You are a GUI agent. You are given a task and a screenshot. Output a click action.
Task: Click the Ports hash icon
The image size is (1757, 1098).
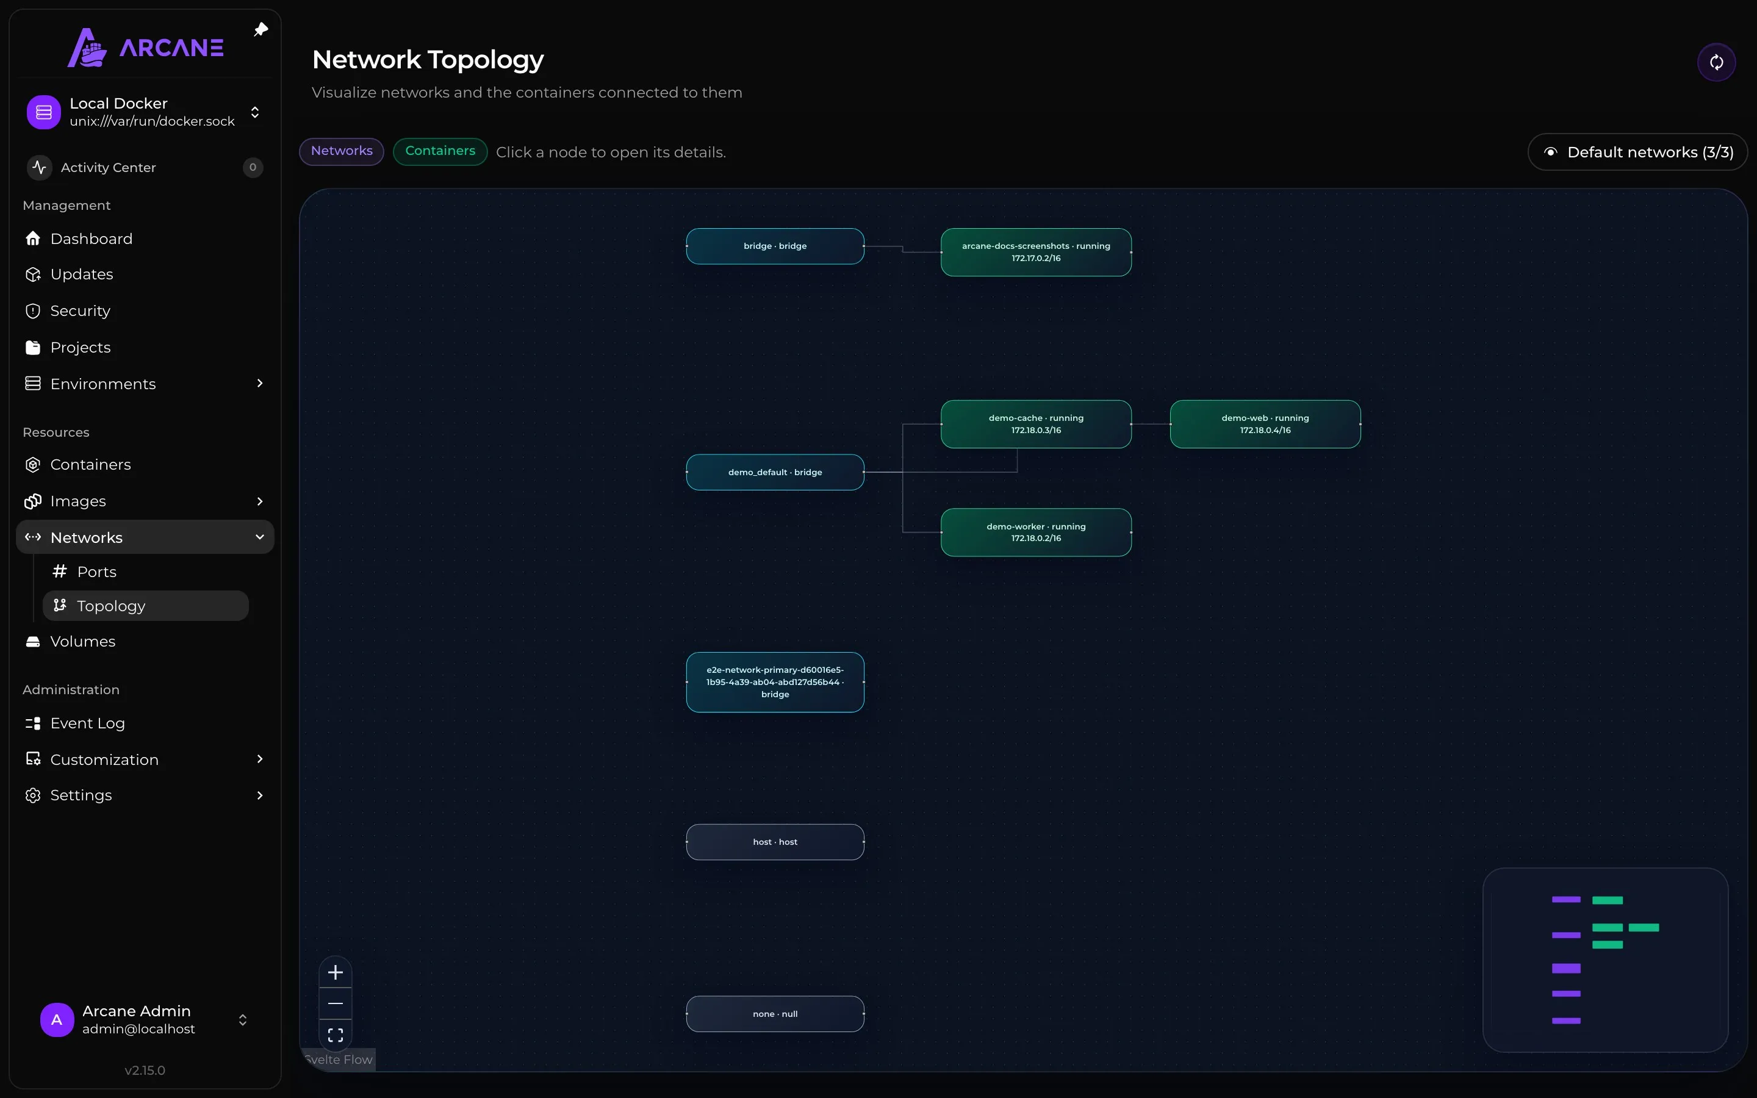[60, 572]
